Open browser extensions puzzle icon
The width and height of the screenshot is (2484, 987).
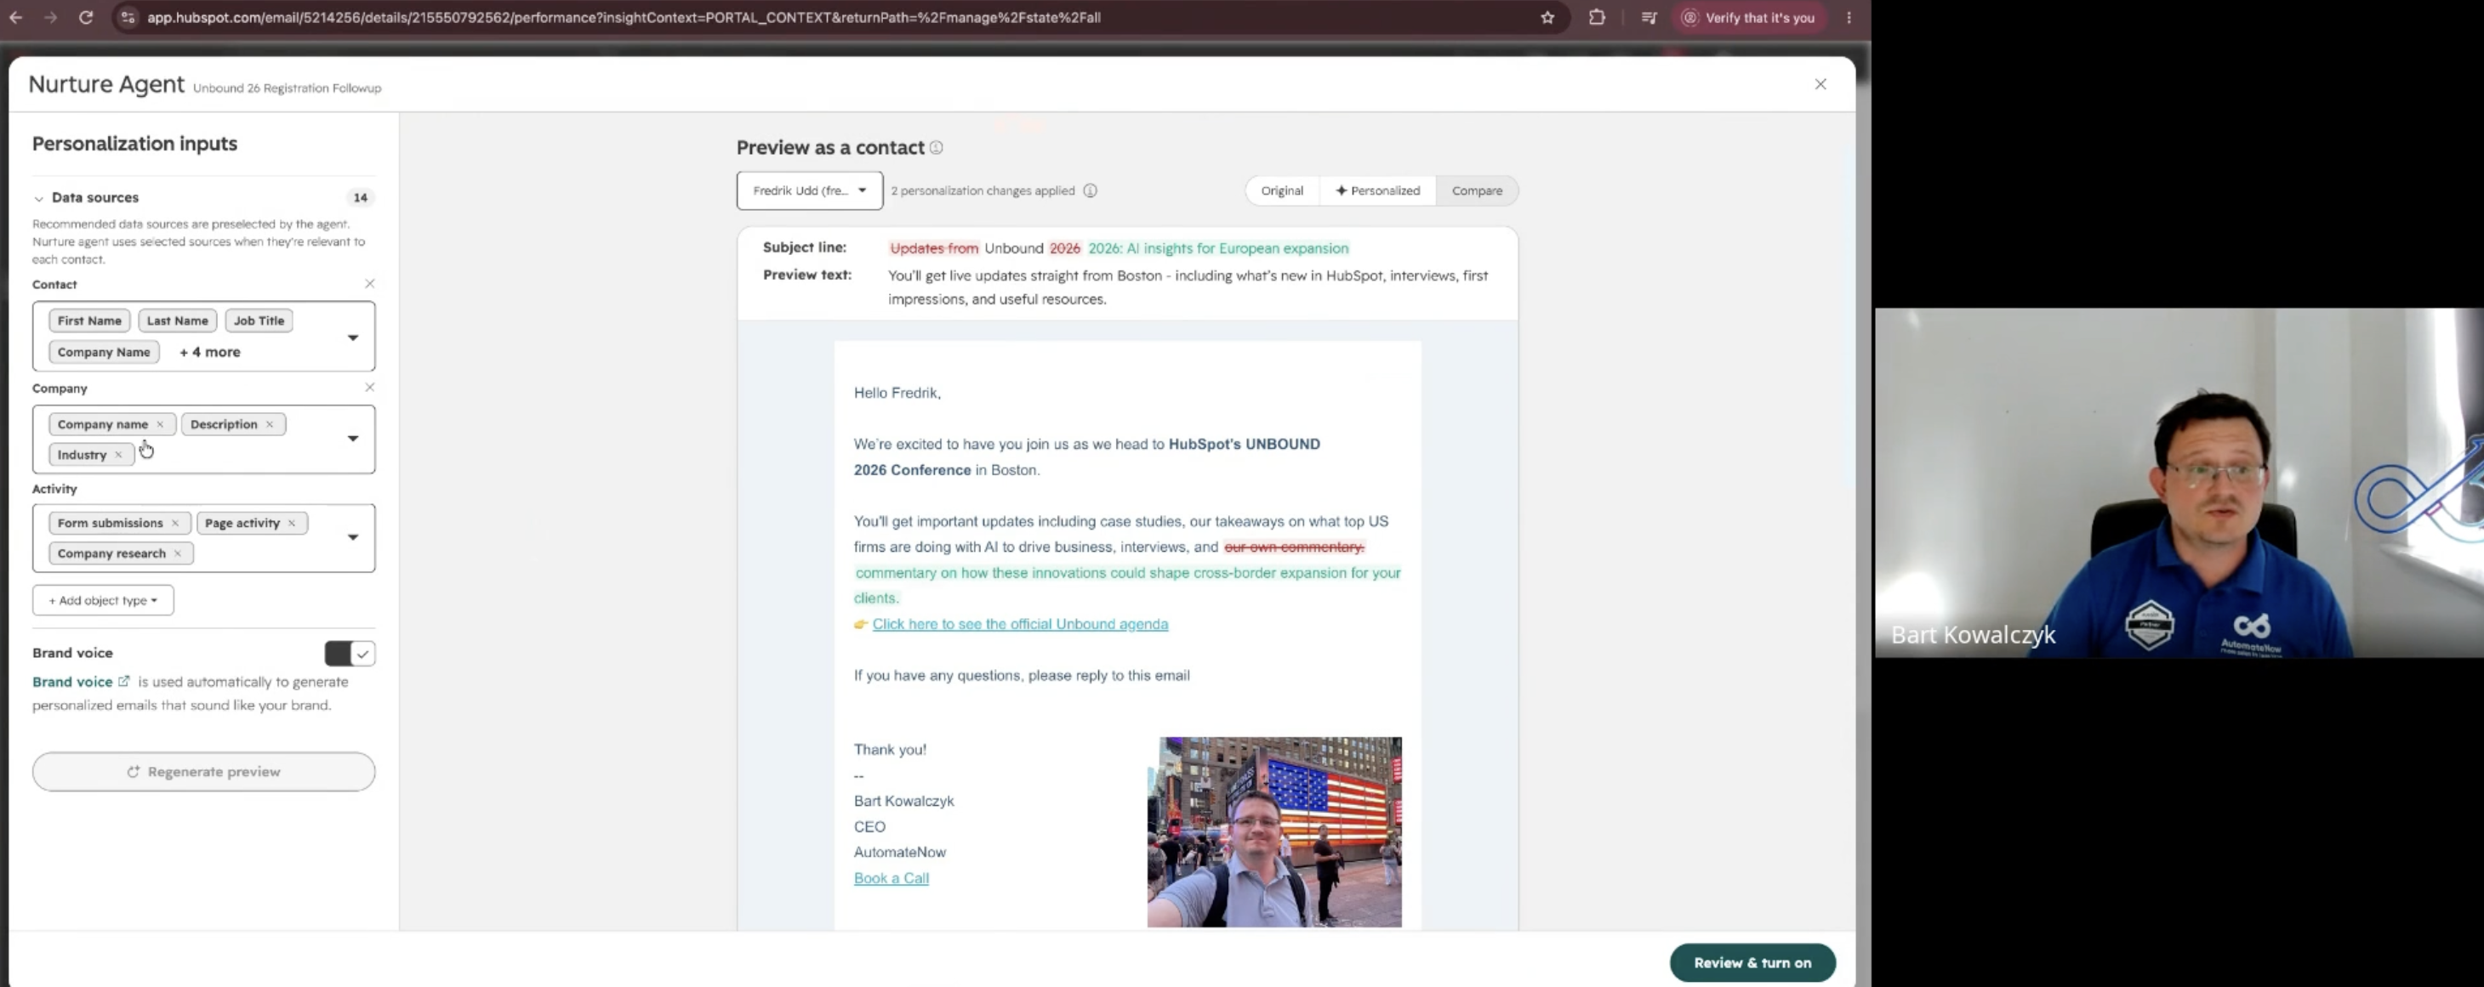(1597, 17)
